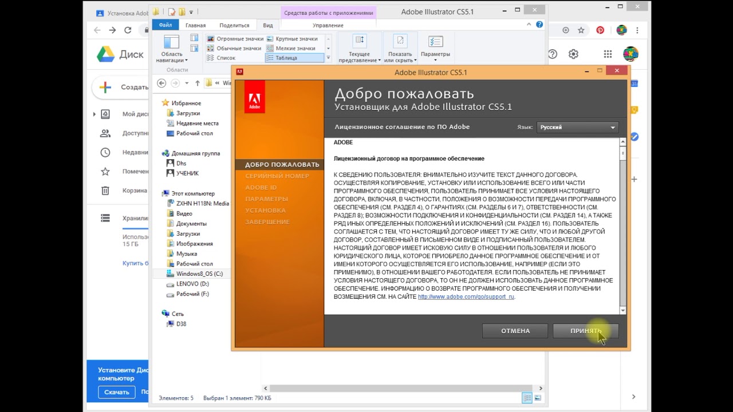Viewport: 733px width, 412px height.
Task: Click the Скачать button in Drive banner
Action: [x=117, y=393]
